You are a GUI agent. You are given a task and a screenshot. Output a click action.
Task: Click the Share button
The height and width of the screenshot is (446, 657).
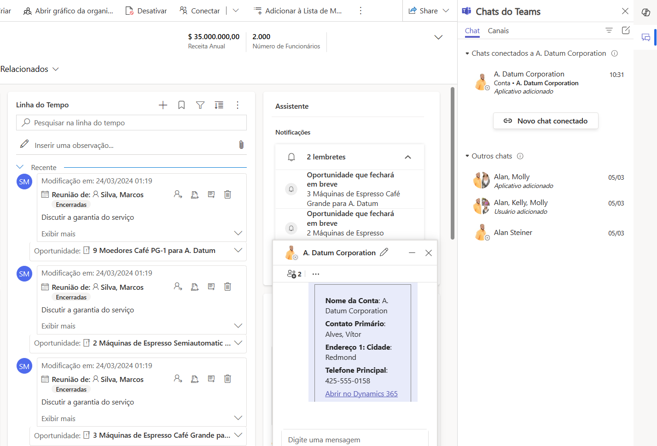[x=423, y=11]
